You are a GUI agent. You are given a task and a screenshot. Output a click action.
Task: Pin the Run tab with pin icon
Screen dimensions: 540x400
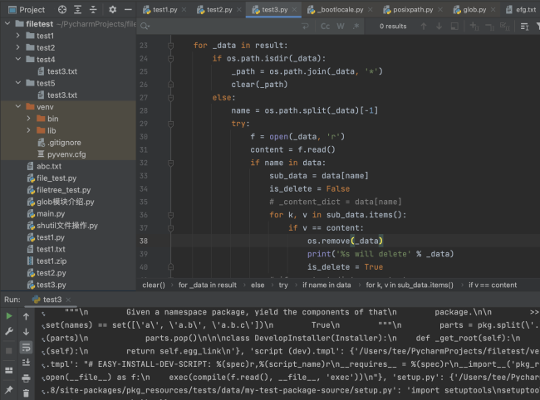(9, 389)
